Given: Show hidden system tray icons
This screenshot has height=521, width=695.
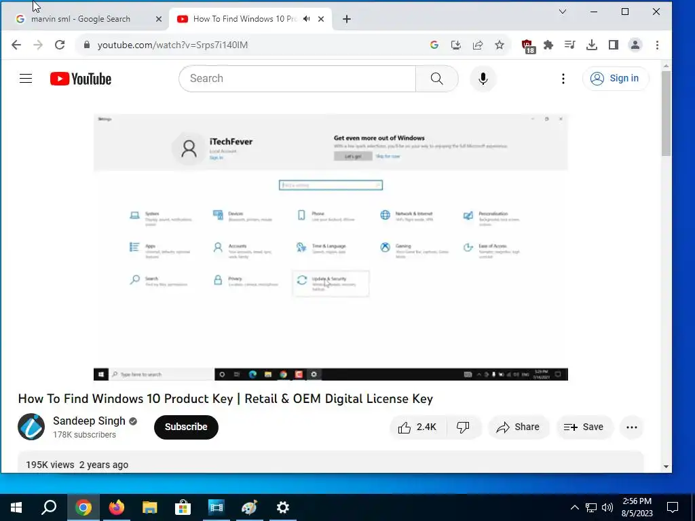Looking at the screenshot, I should (574, 507).
